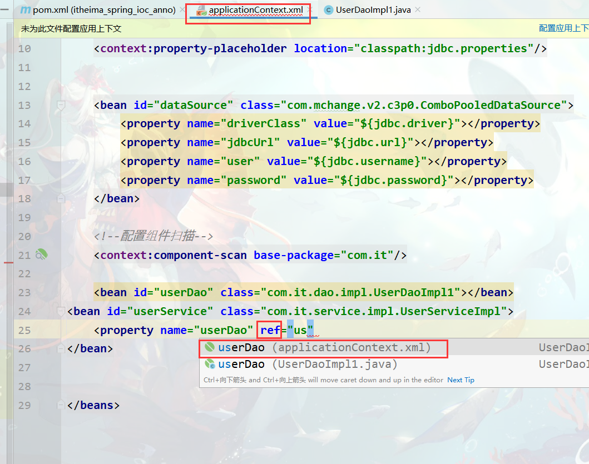Collapse the fold marker at line 18
Screen dimensions: 589x464
[61, 198]
